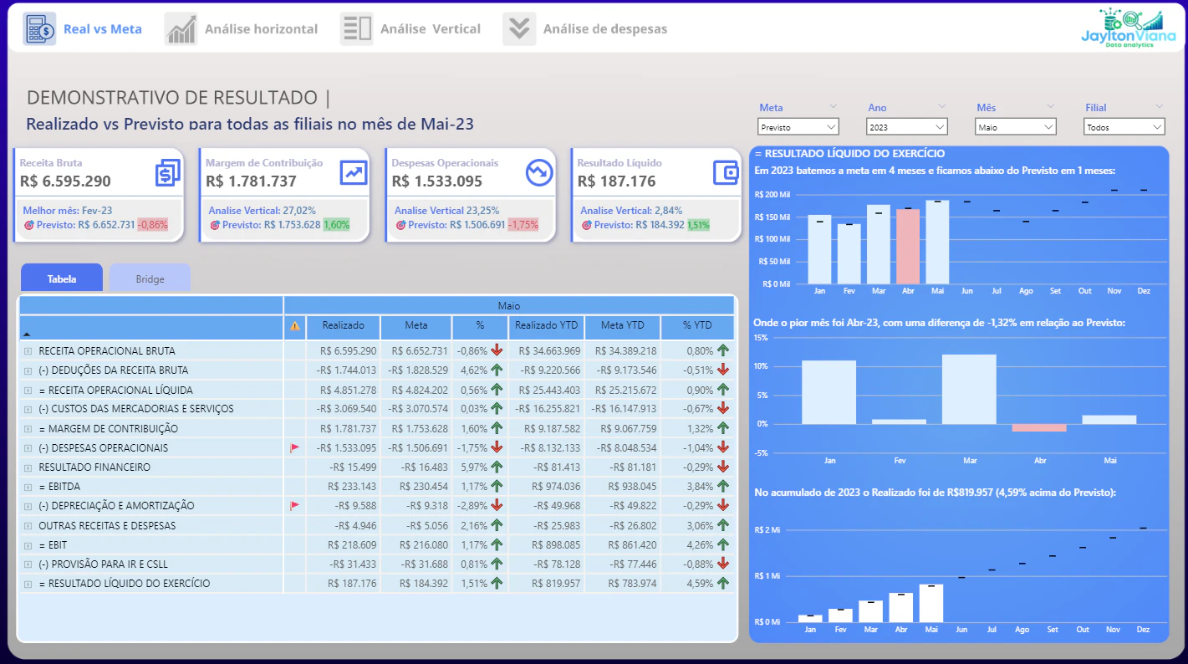Select the Jan bar in percentage chart

[829, 392]
